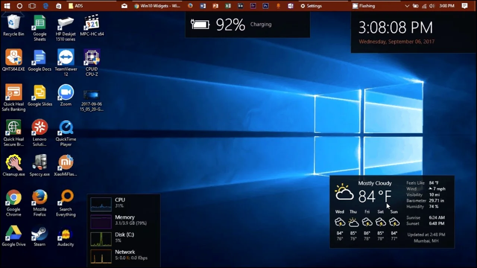This screenshot has width=477, height=268.
Task: Open QuickTime Player shortcut
Action: 66,128
